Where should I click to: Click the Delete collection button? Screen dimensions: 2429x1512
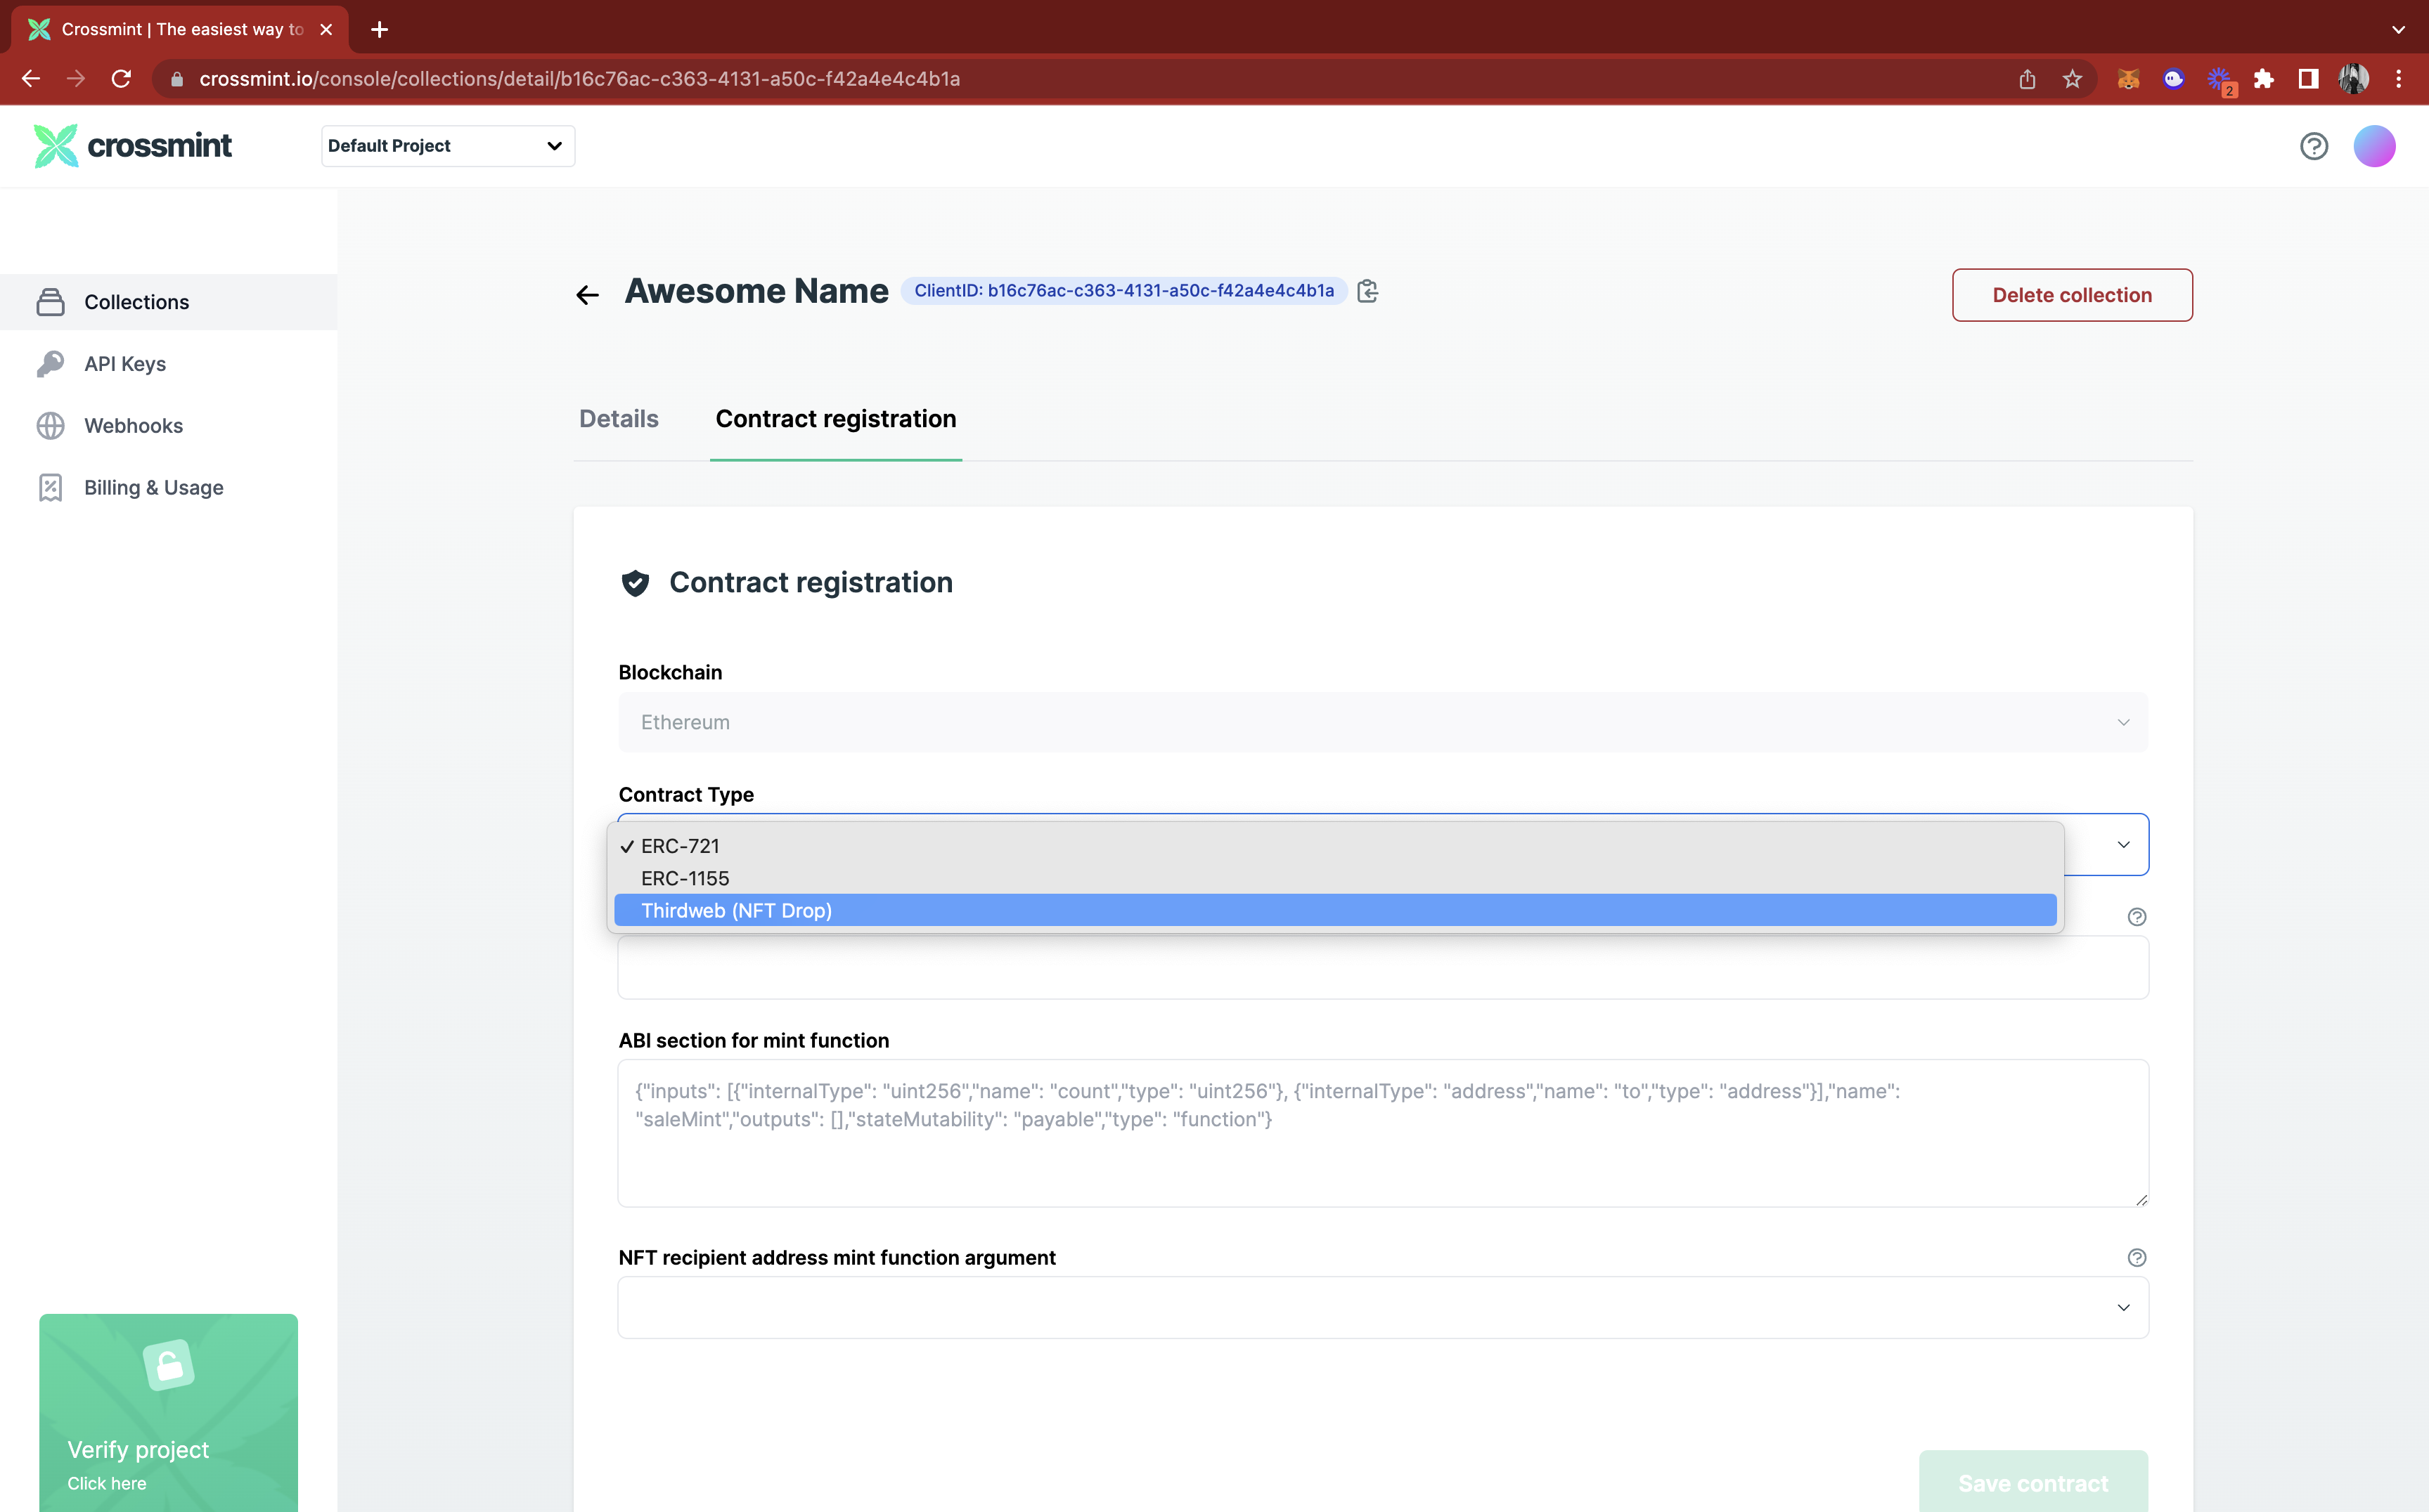click(x=2072, y=295)
